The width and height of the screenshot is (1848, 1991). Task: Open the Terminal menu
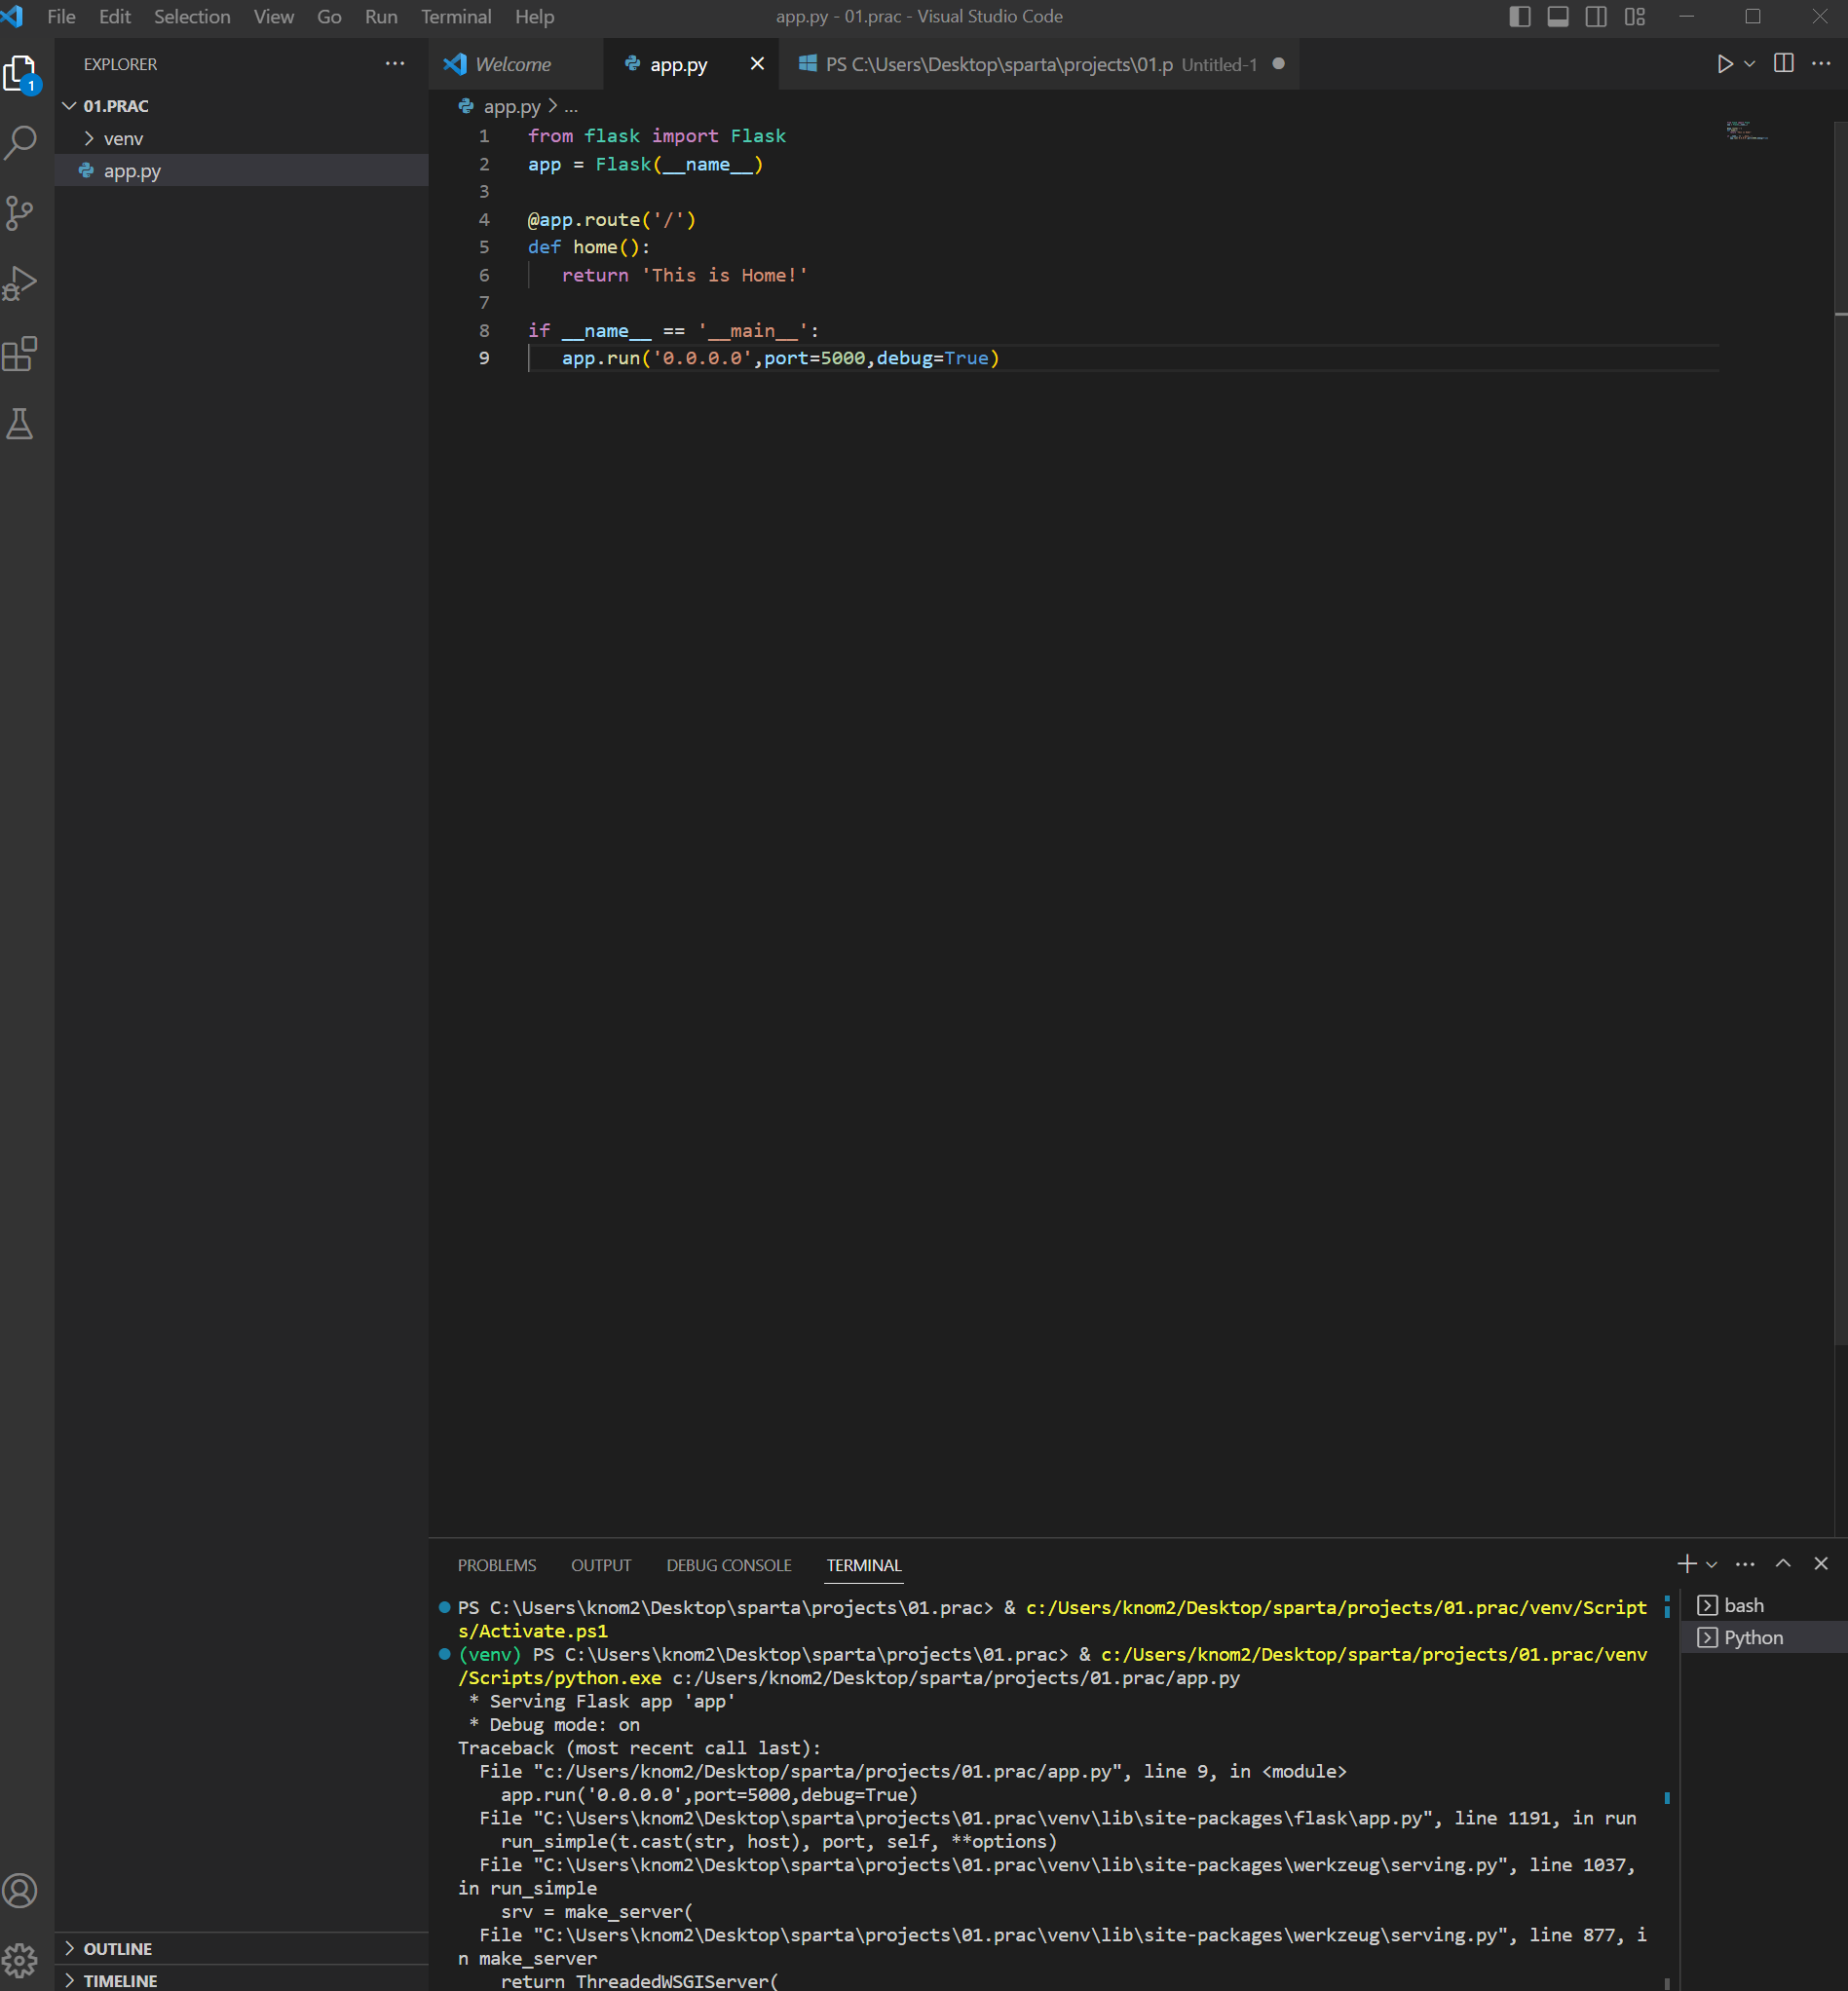pyautogui.click(x=456, y=17)
